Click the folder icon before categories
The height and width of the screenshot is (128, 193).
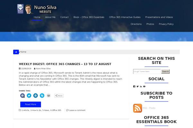coord(20,110)
